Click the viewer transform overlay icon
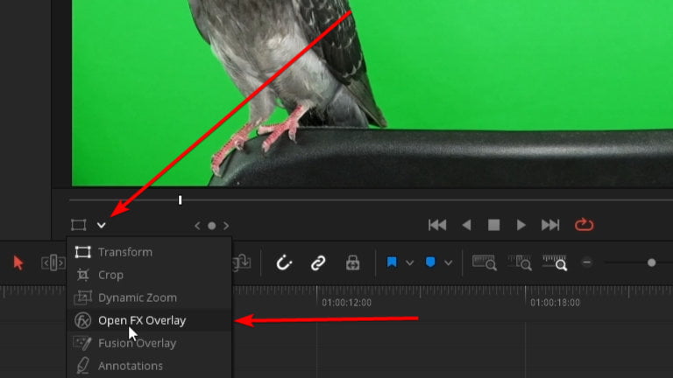The height and width of the screenshot is (378, 673). [79, 225]
